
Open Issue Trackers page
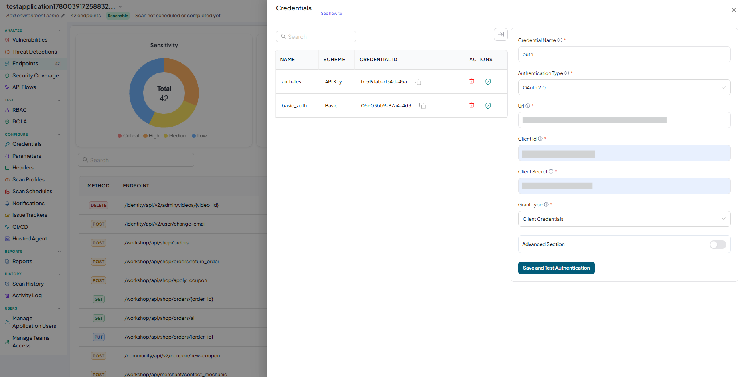tap(30, 215)
